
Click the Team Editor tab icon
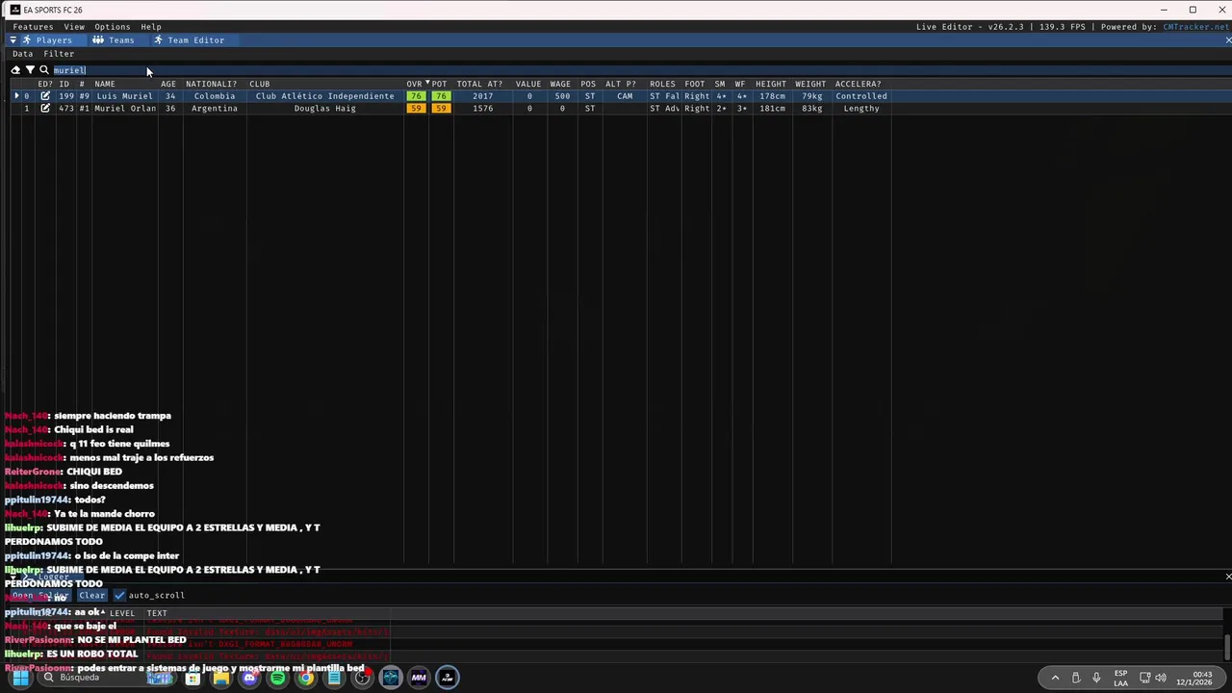tap(158, 40)
